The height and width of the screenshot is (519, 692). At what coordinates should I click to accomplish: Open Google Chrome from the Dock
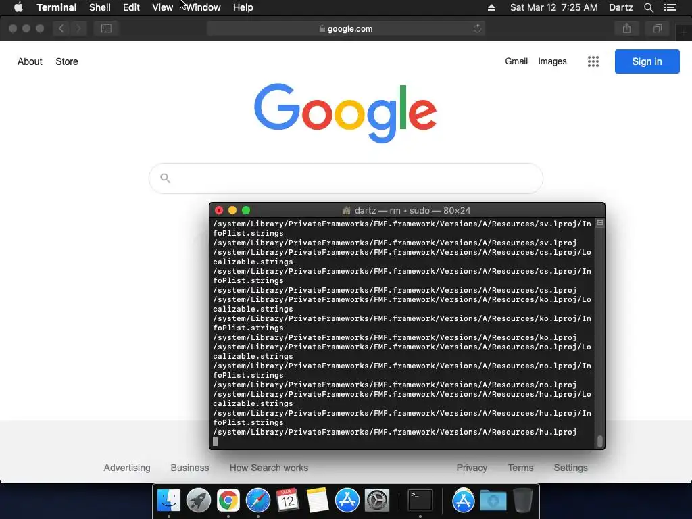tap(228, 500)
